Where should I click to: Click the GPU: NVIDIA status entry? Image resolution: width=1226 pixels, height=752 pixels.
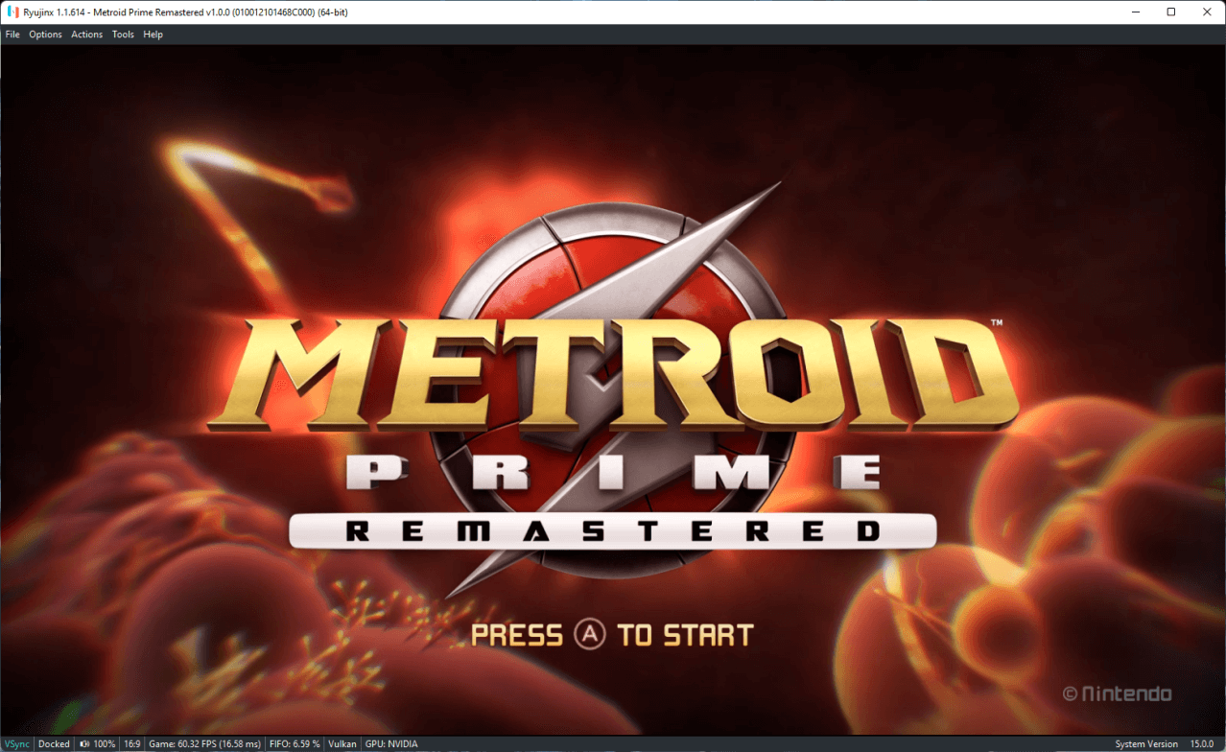coord(390,744)
